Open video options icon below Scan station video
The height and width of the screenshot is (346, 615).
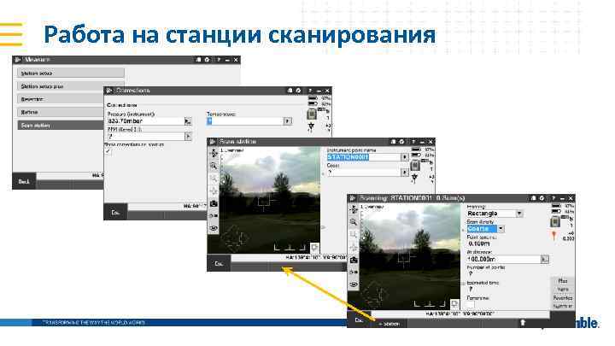click(x=314, y=248)
